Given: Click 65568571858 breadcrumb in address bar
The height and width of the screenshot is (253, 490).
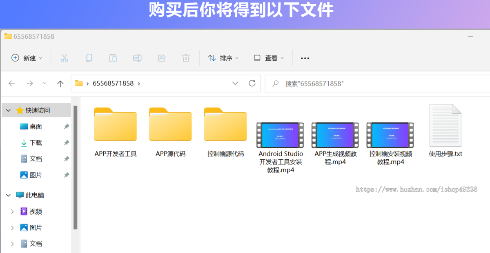Looking at the screenshot, I should (113, 83).
